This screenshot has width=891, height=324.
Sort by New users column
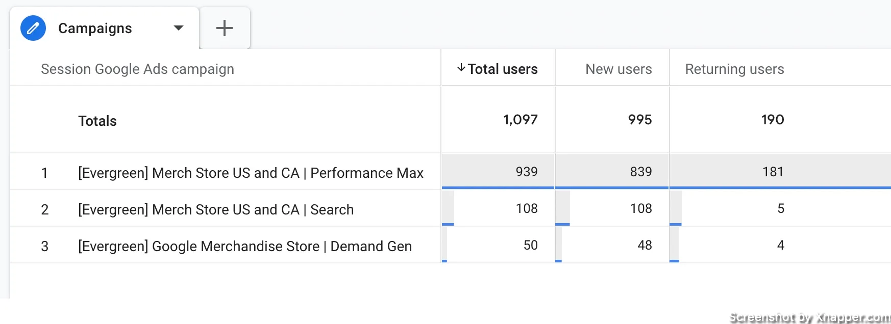[x=618, y=69]
